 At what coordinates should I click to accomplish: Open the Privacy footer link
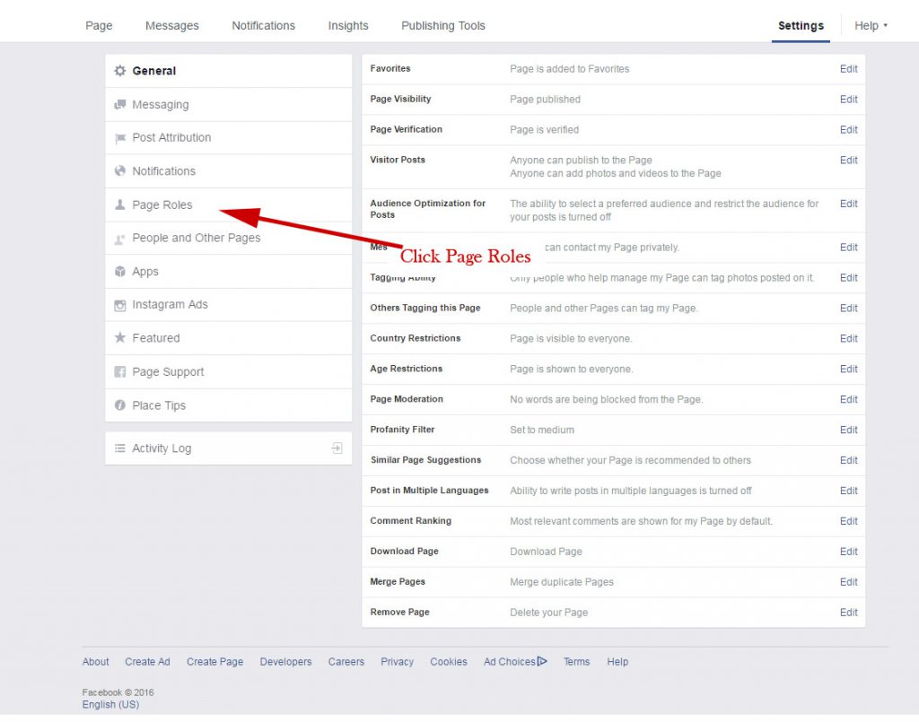click(398, 662)
